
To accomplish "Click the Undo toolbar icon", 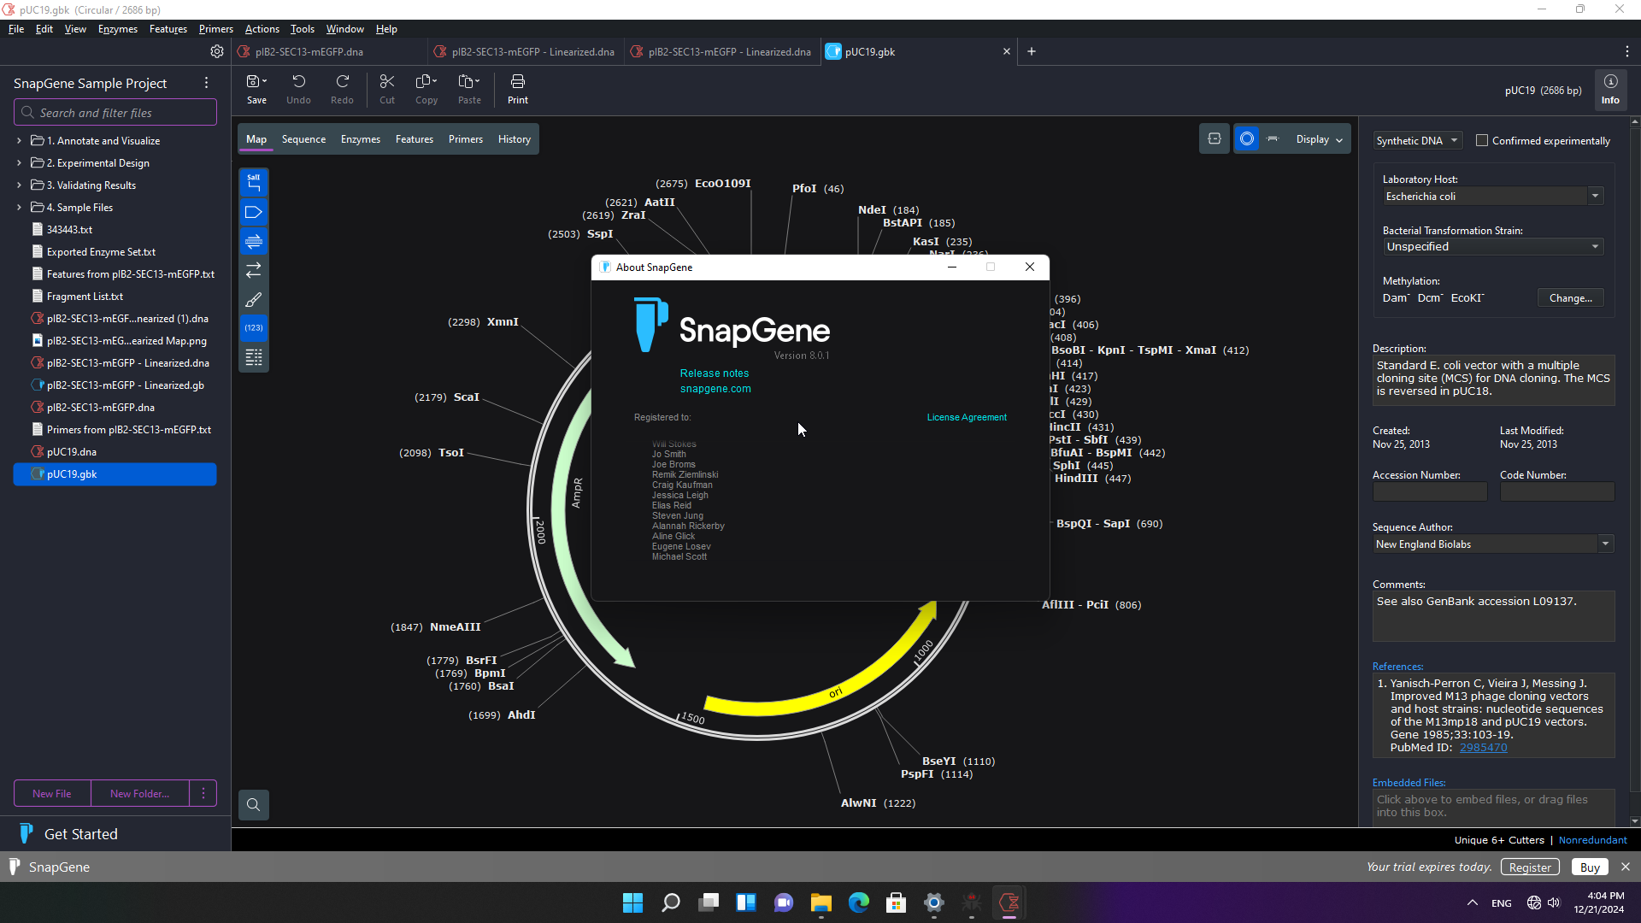I will (x=298, y=89).
